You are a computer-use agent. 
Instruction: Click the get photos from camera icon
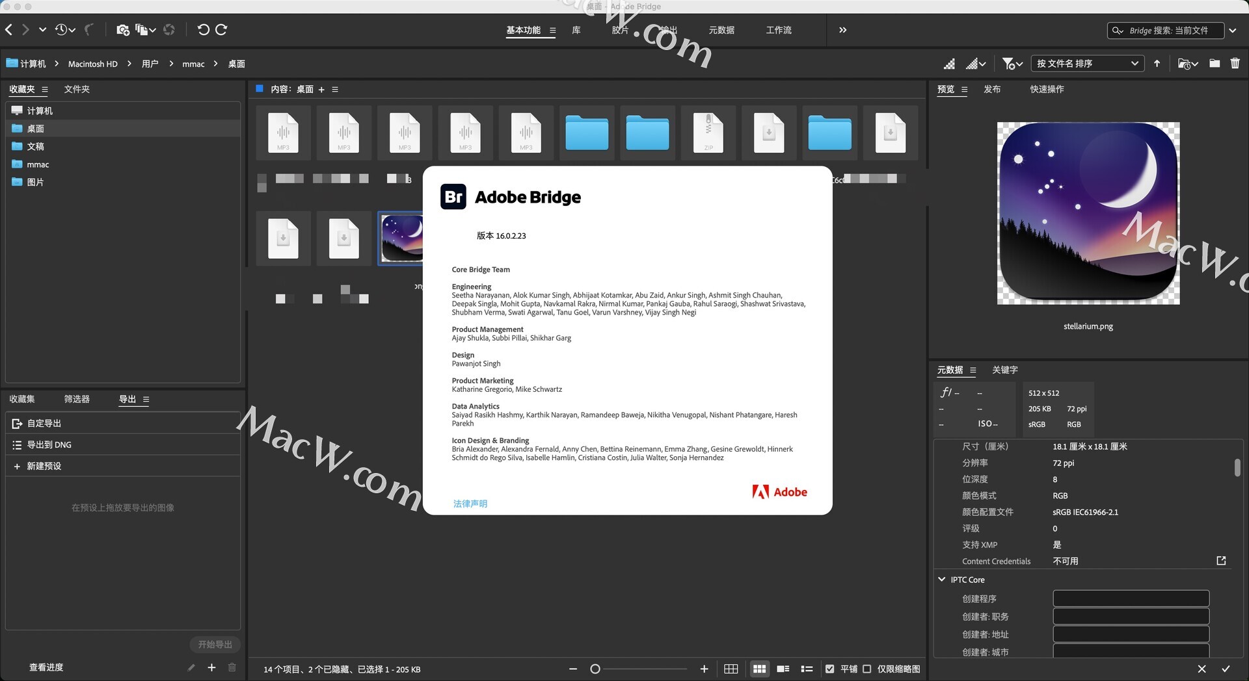coord(122,30)
